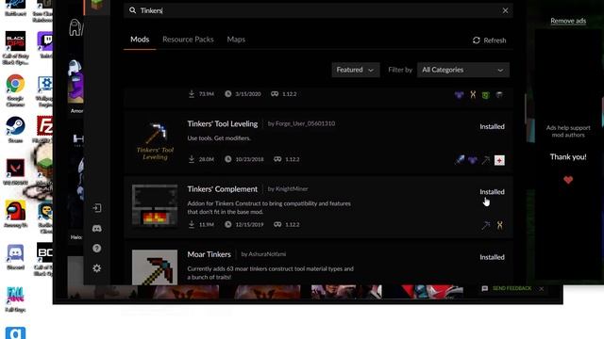
Task: Clear the Tinkers search with the X
Action: pos(505,10)
